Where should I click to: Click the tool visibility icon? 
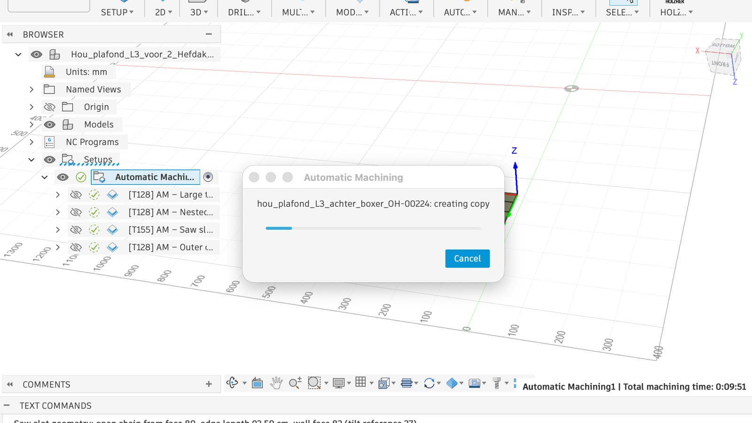click(497, 383)
